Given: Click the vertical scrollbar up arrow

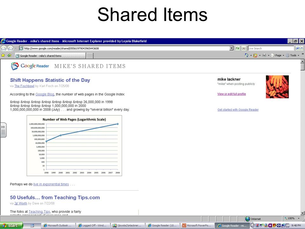Looking at the screenshot, I should (302, 61).
